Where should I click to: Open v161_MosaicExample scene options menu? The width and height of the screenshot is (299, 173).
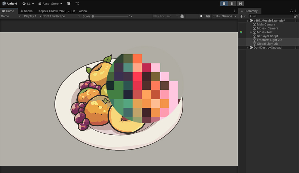pyautogui.click(x=296, y=21)
